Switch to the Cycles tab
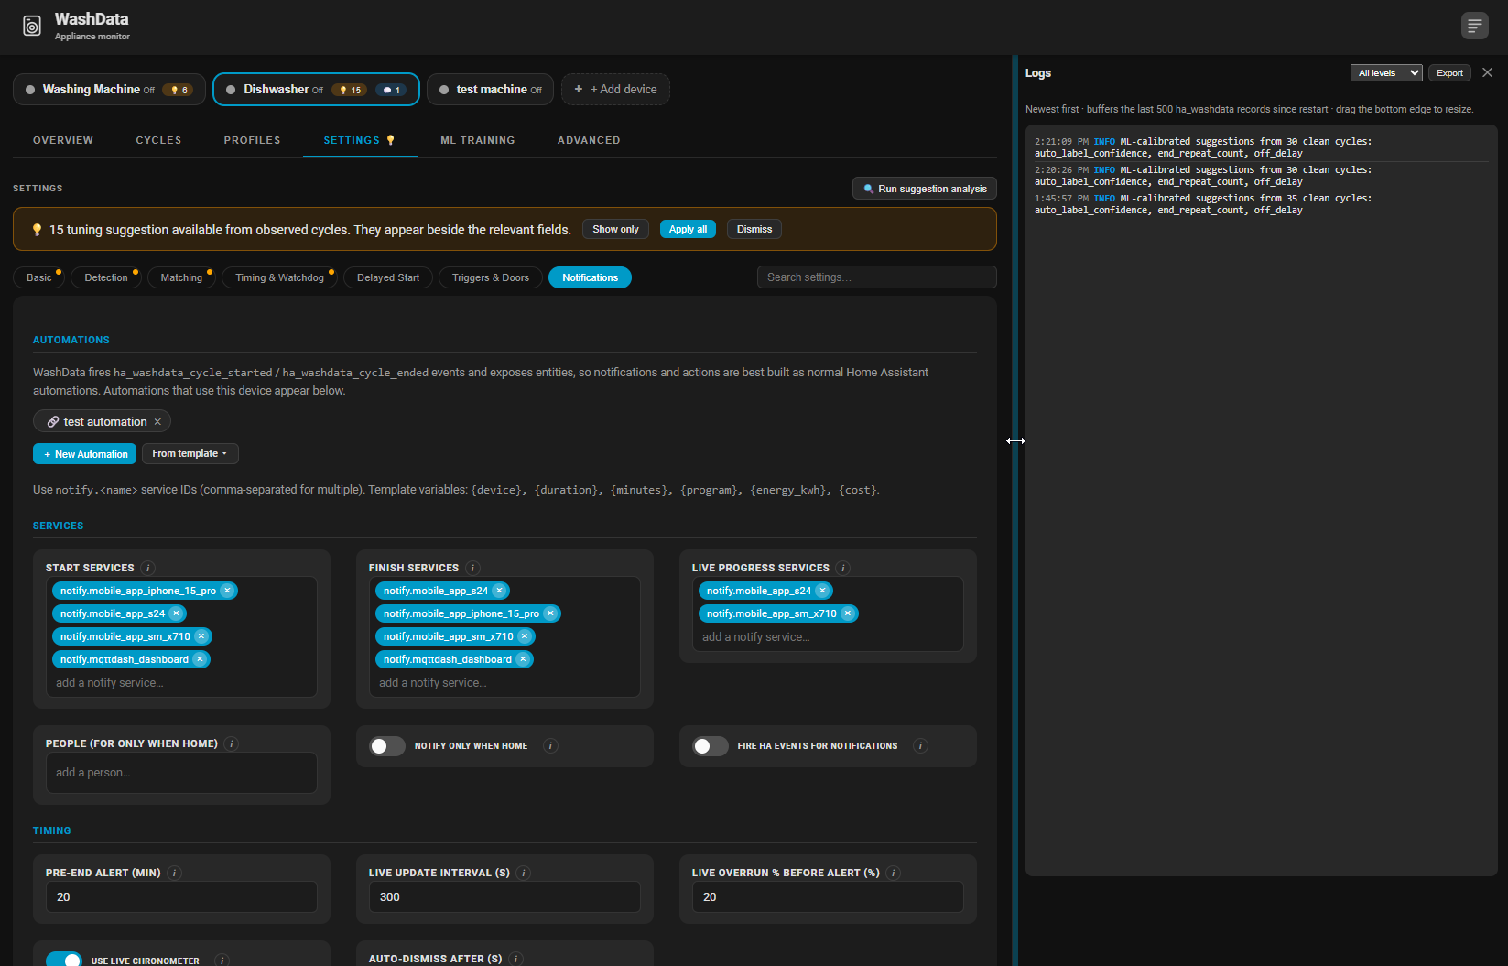1508x966 pixels. coord(158,140)
